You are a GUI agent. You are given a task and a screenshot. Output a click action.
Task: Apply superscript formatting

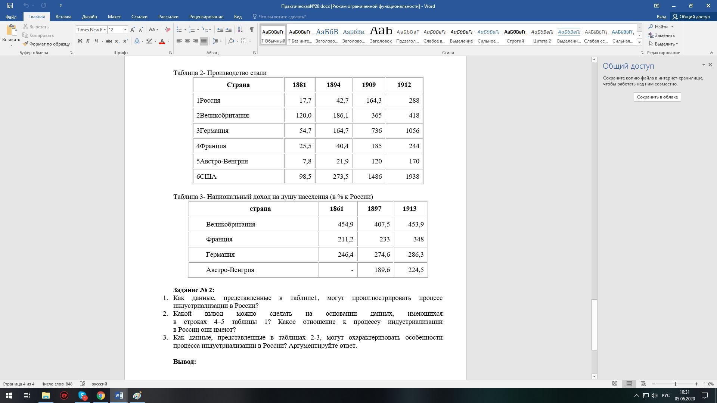click(x=125, y=41)
